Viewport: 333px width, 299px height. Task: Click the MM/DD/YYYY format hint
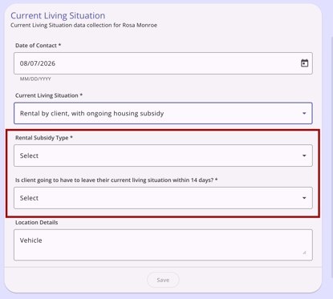tap(35, 79)
